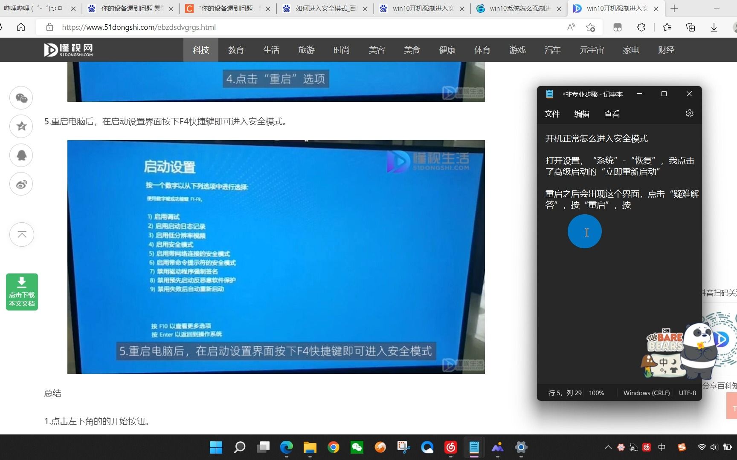The height and width of the screenshot is (460, 737).
Task: Open File Explorer from the taskbar
Action: pos(310,447)
